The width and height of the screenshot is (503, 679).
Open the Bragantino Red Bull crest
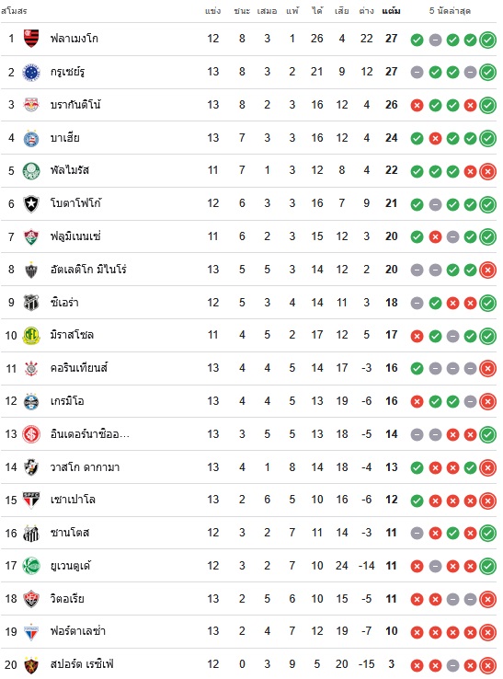click(x=31, y=105)
